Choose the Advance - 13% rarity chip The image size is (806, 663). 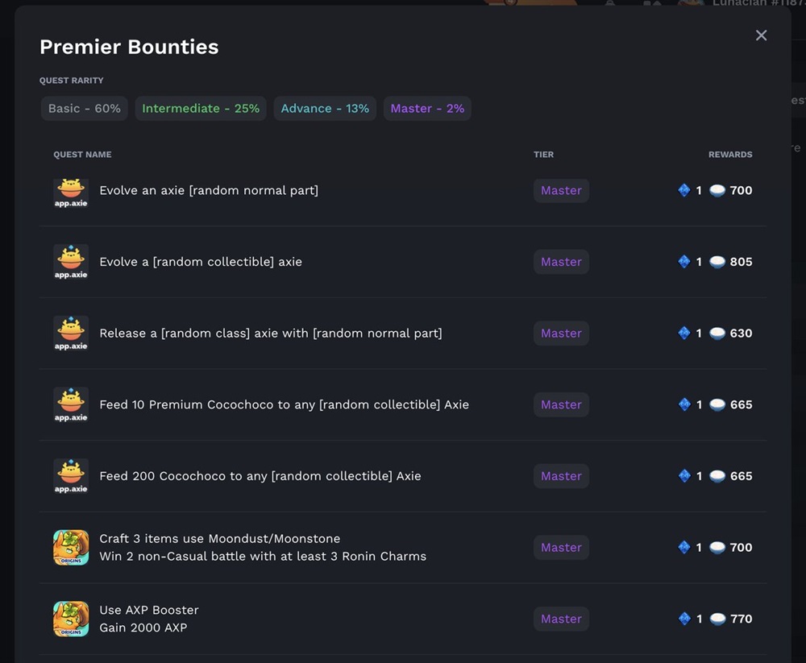click(325, 109)
